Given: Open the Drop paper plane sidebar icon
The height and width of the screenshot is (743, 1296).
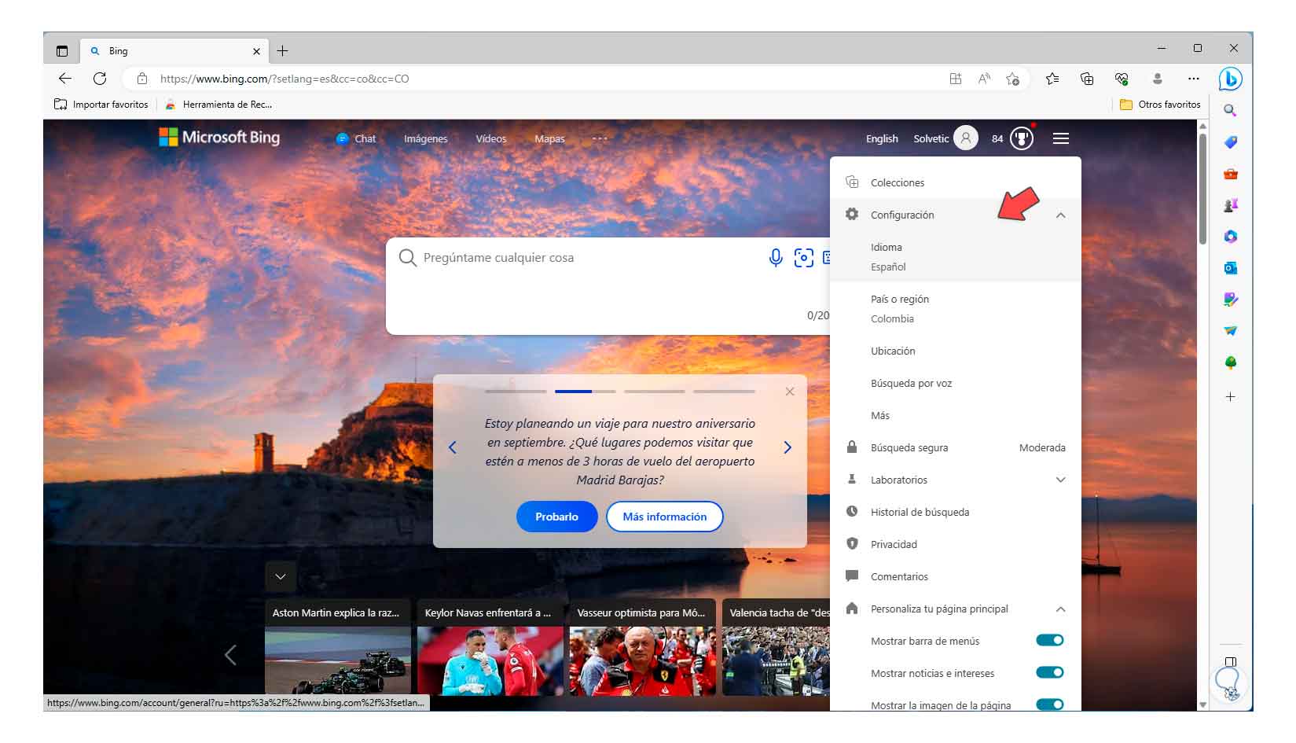Looking at the screenshot, I should (x=1231, y=331).
